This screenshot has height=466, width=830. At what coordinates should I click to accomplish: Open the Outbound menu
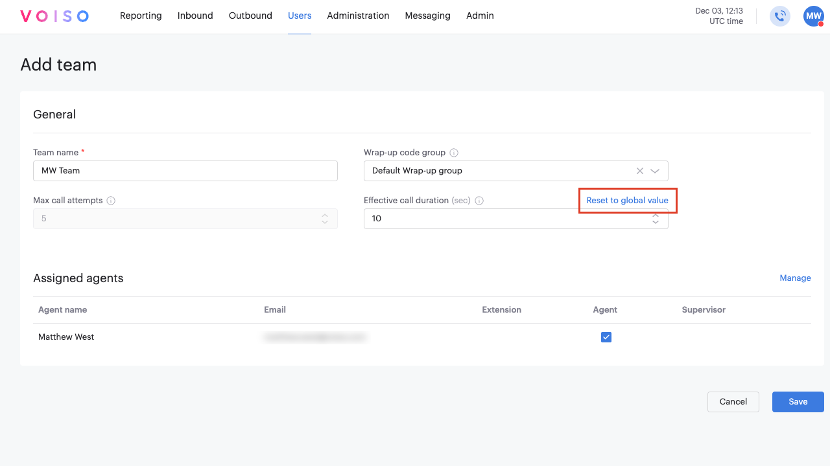(x=250, y=16)
